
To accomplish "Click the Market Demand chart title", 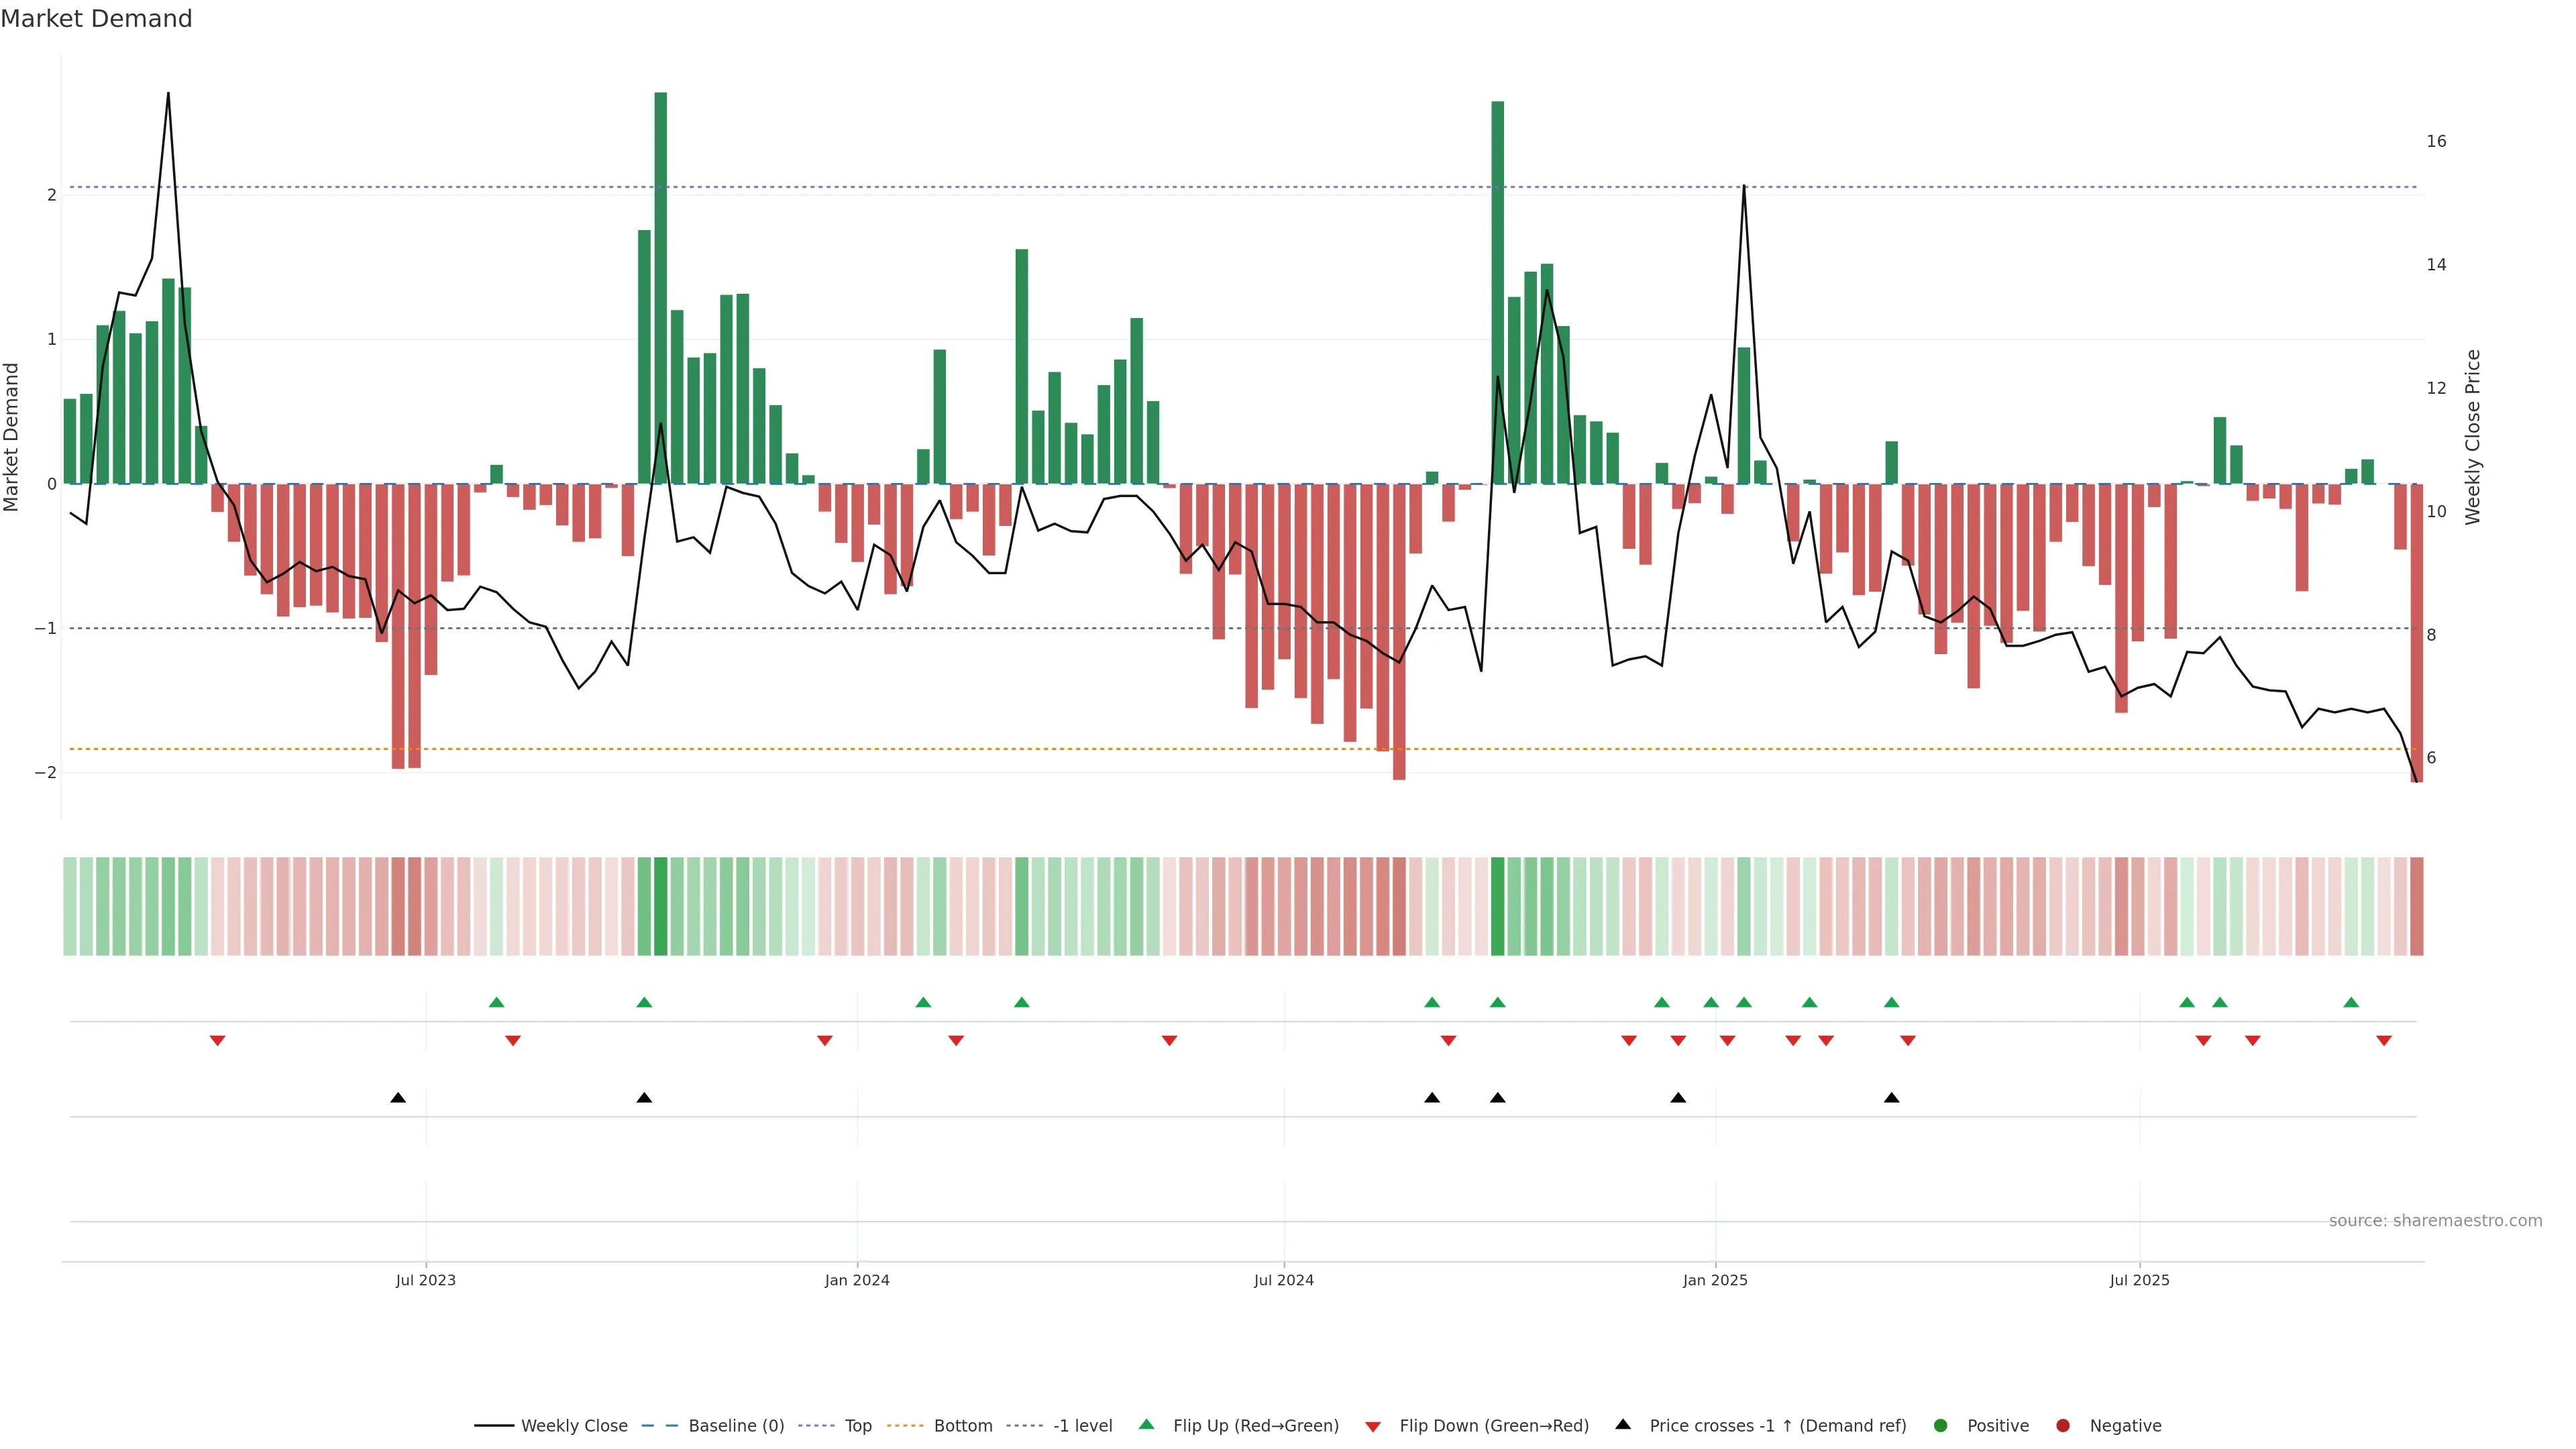I will point(96,19).
